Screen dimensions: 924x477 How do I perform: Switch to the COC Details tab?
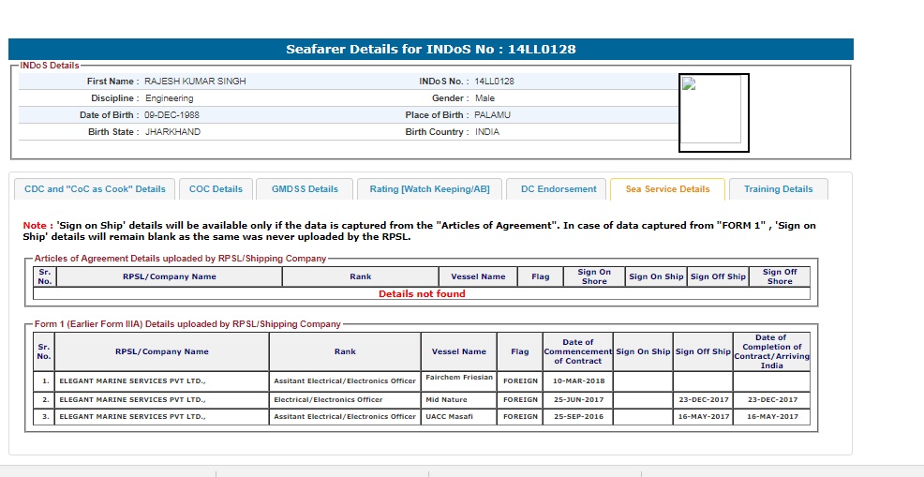pos(216,189)
